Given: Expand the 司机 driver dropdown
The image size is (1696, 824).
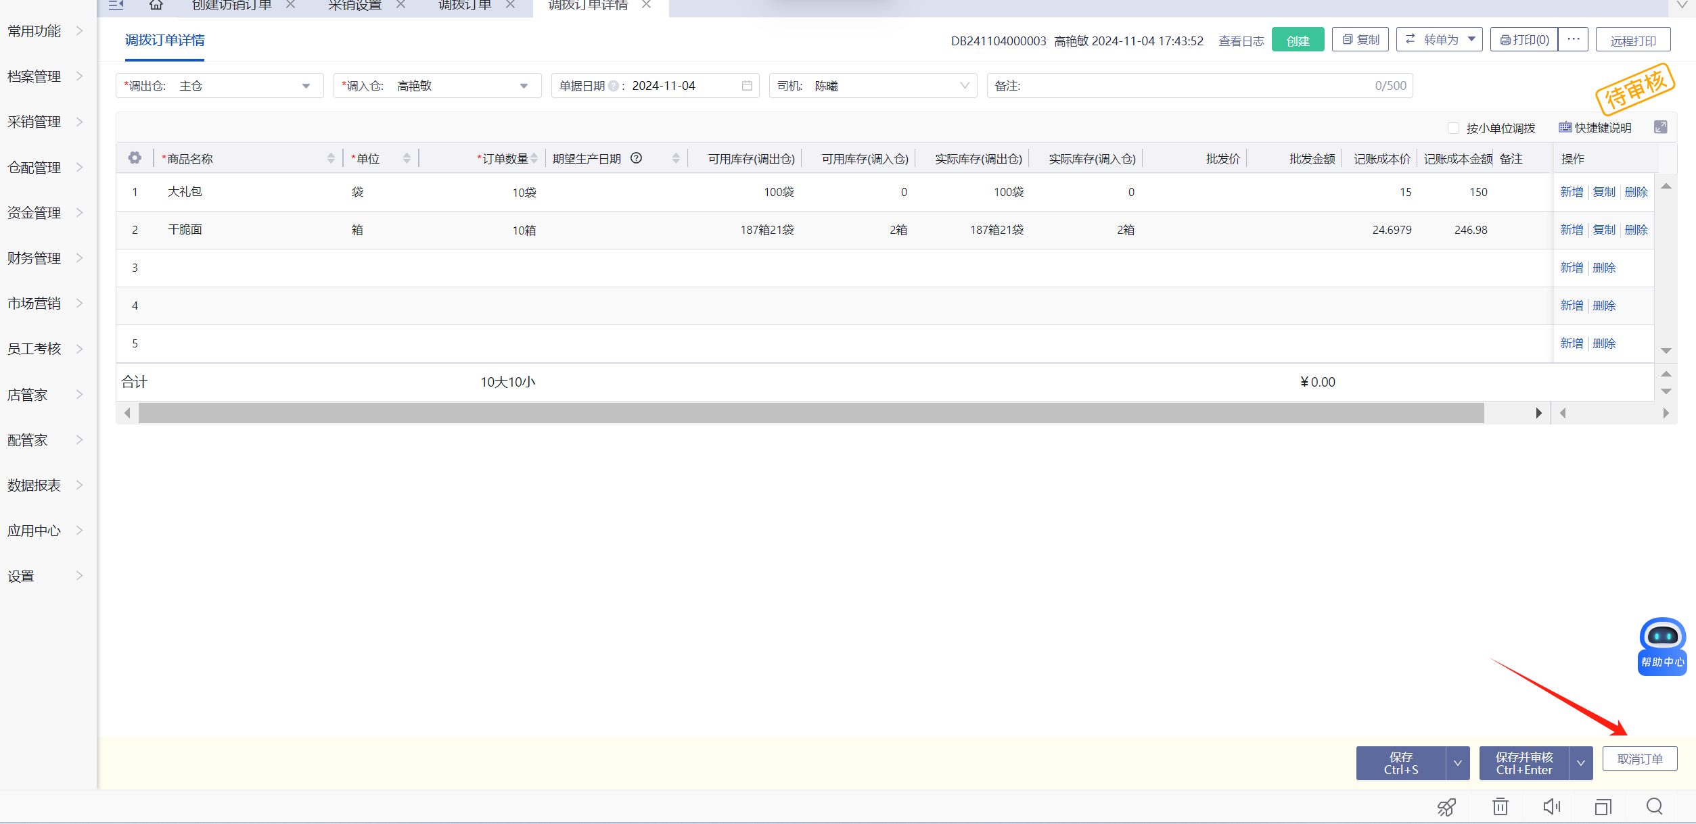Looking at the screenshot, I should pos(964,86).
